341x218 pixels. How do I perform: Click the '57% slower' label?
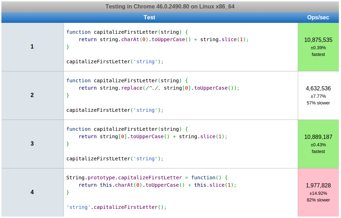click(318, 103)
